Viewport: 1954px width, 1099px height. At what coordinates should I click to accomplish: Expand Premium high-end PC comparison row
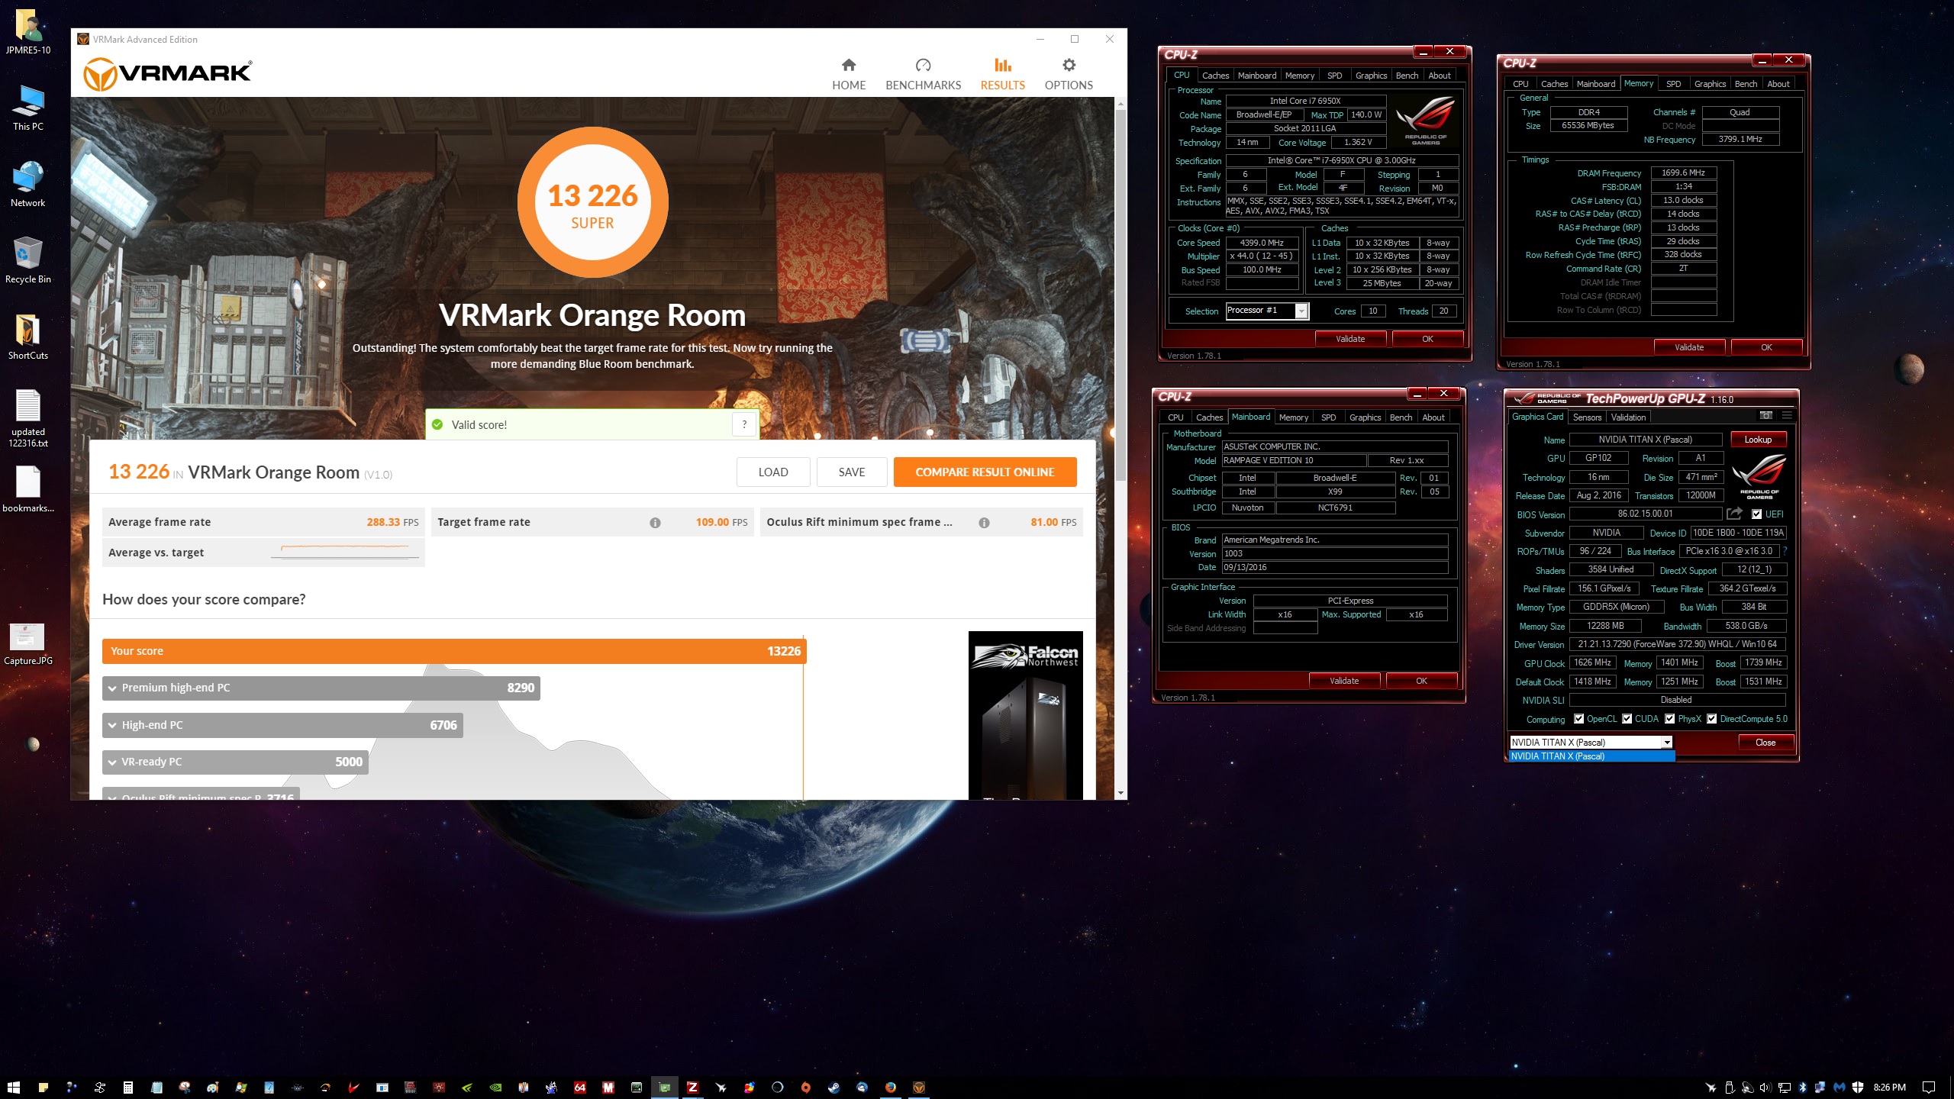pos(321,688)
